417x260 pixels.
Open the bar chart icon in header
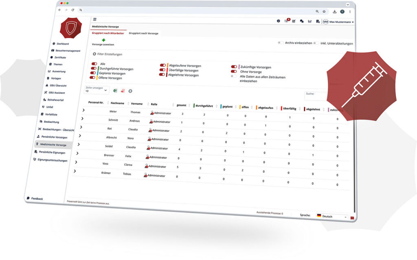coord(309,21)
